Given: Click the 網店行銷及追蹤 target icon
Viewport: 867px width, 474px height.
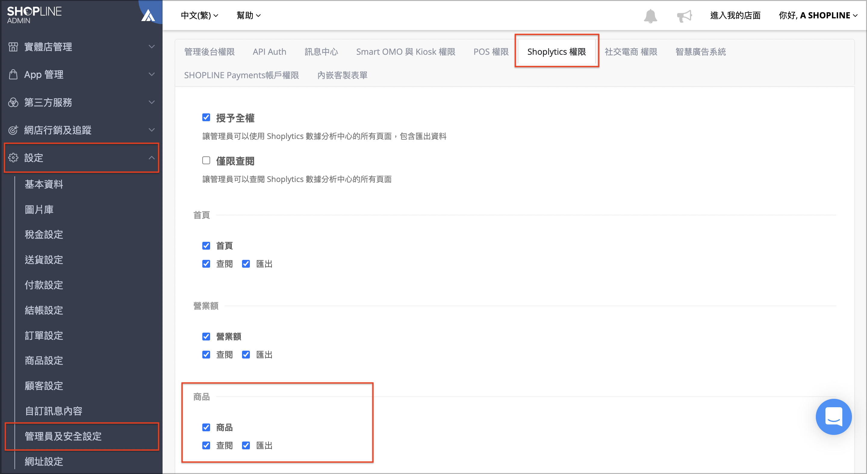Looking at the screenshot, I should tap(13, 130).
